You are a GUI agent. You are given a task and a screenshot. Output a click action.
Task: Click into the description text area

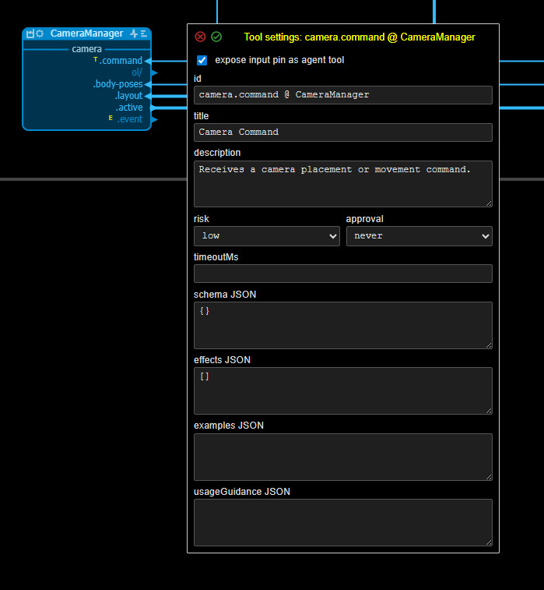[x=343, y=184]
